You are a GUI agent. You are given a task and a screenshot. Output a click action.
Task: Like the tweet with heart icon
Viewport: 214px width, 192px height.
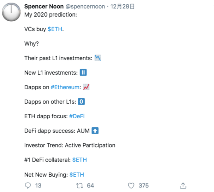tap(131, 186)
